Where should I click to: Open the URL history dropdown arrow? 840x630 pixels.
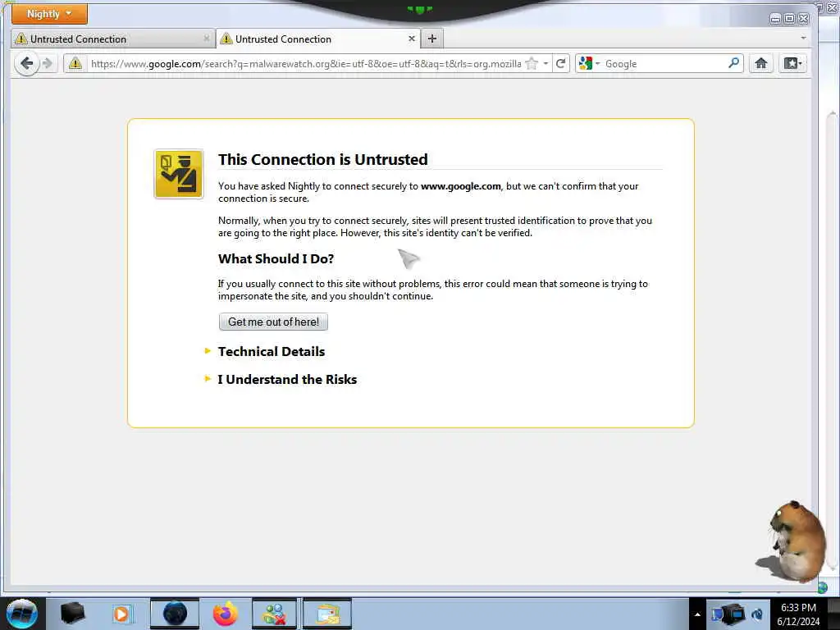coord(546,64)
